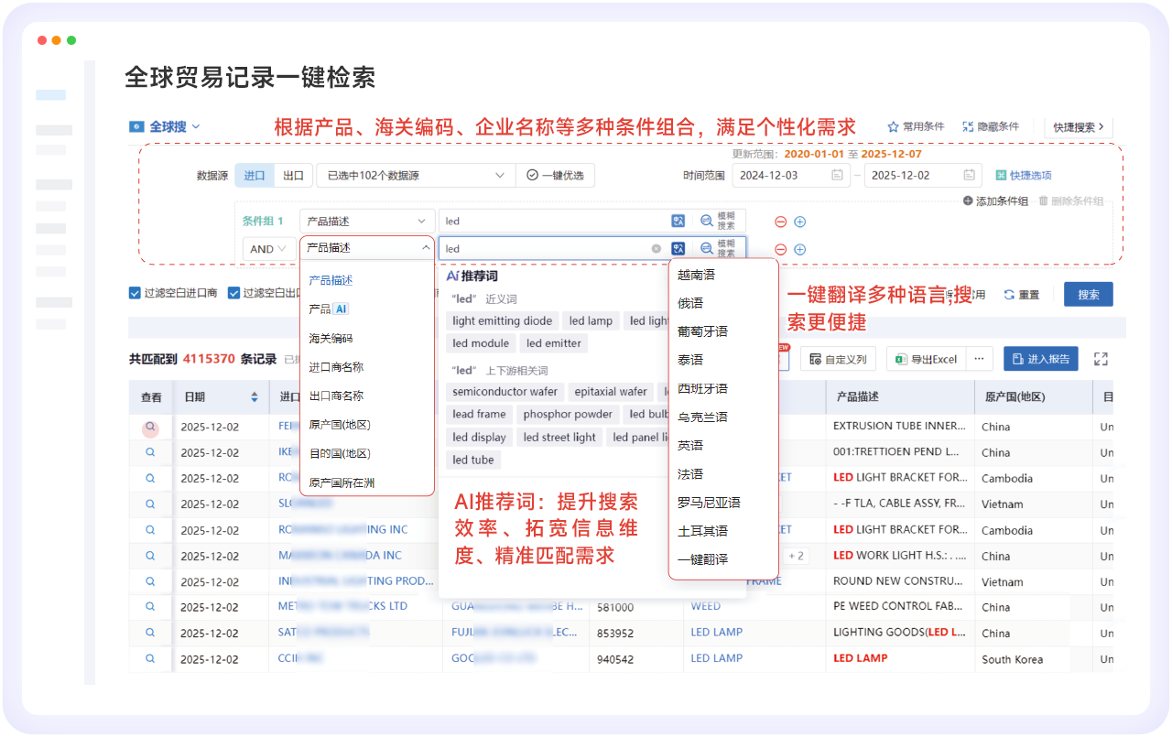Screen dimensions: 1172x737
Task: Click the 日期 column sort arrows
Action: [255, 397]
